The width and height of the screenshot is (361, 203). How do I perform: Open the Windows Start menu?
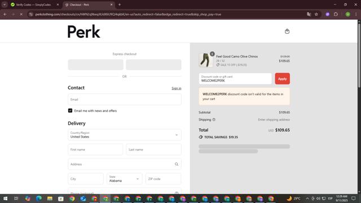5,198
